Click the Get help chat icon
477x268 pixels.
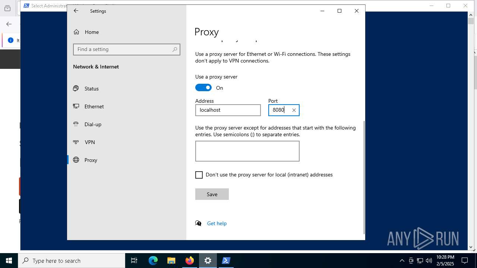pyautogui.click(x=198, y=223)
